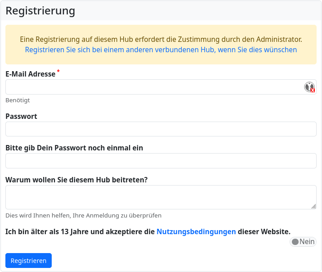
Task: Click the 'Dies wird Ihnen helfen' help text
Action: click(x=83, y=215)
